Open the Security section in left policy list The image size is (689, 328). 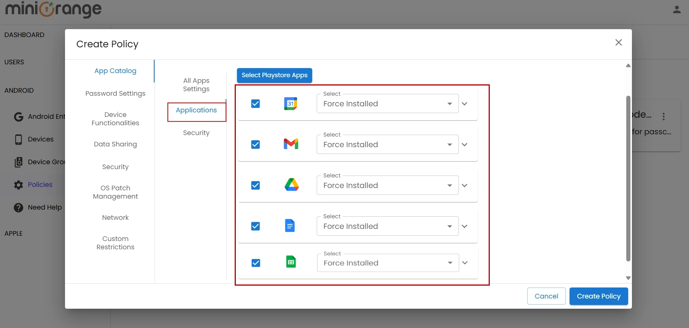coord(115,167)
